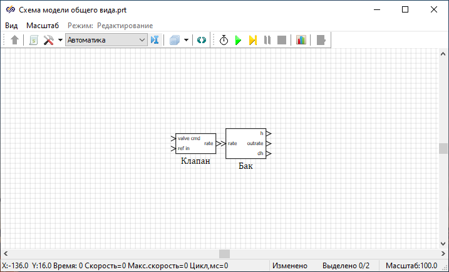449x272 pixels.
Task: Click the horizontal scrollbar thumb
Action: tap(224, 254)
